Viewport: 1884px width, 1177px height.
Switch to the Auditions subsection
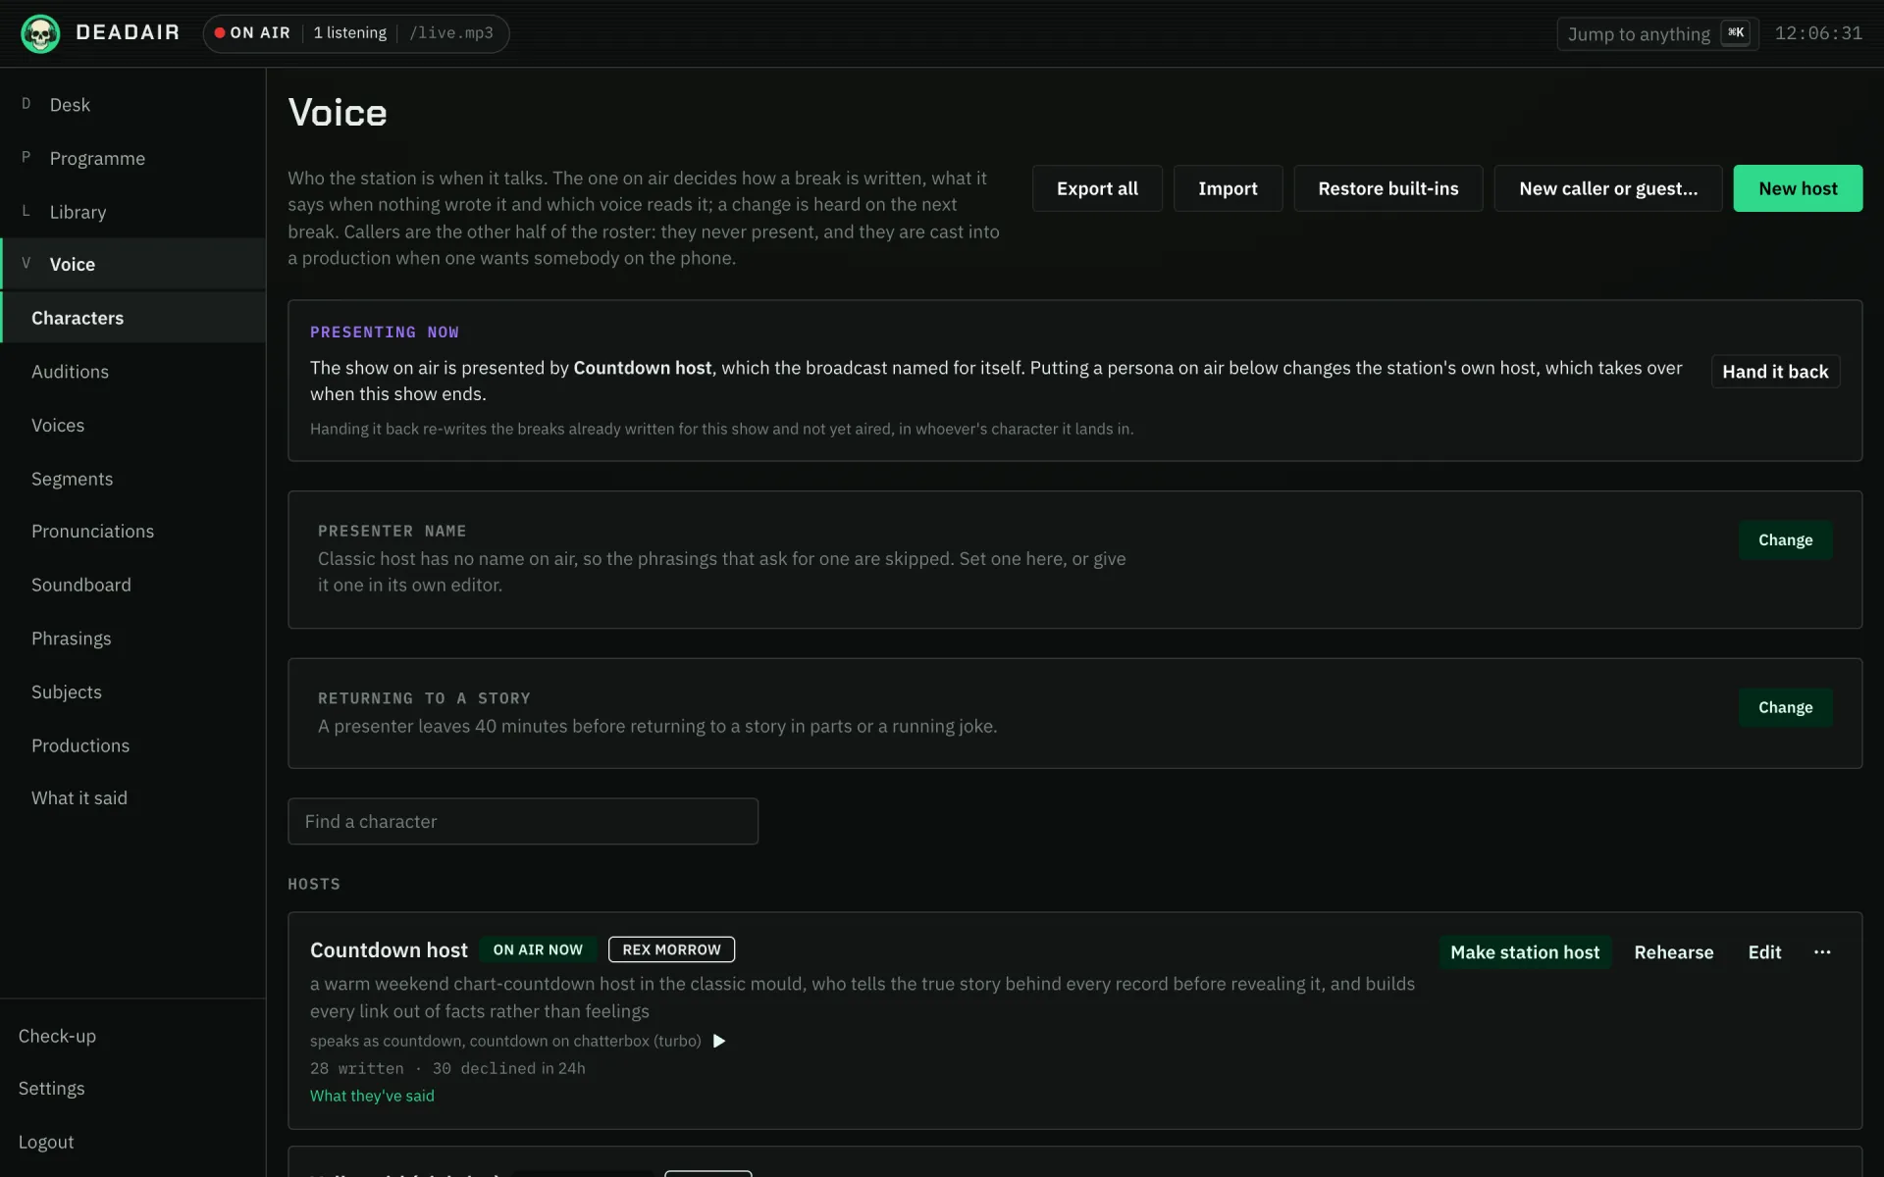click(x=132, y=372)
